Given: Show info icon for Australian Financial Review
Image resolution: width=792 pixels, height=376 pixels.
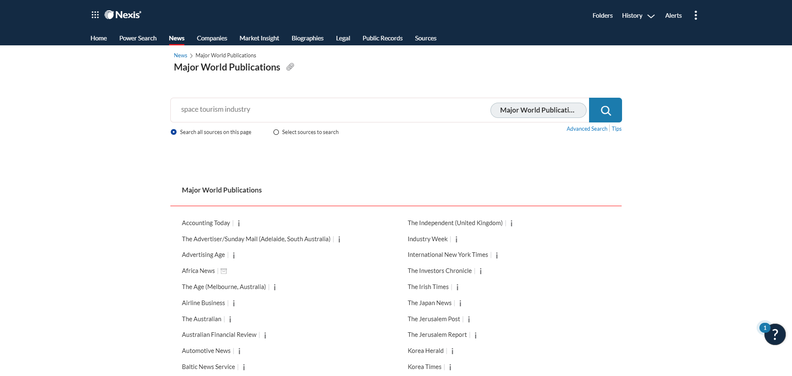Looking at the screenshot, I should [265, 336].
